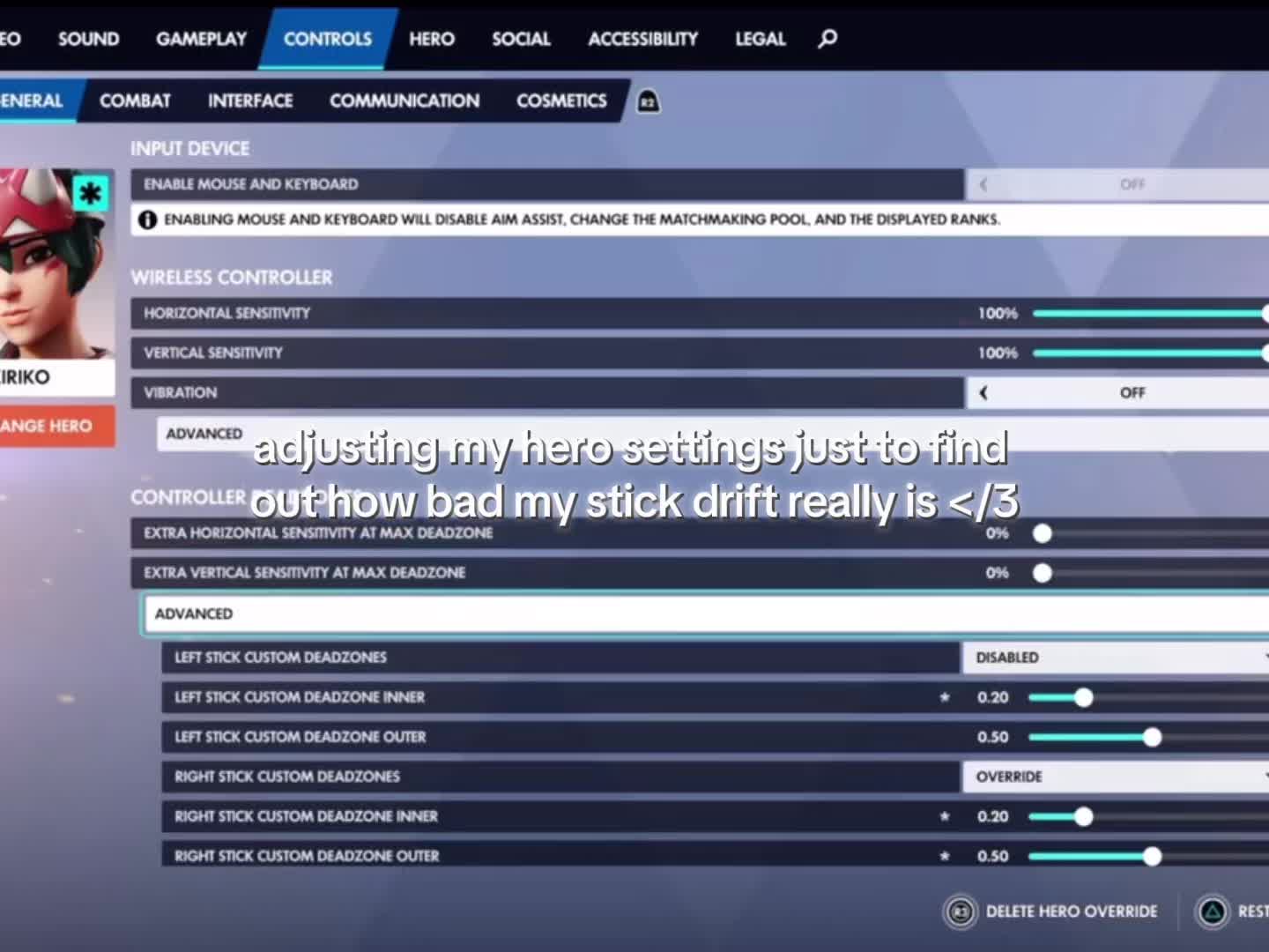
Task: Expand Advanced under Wireless Controller
Action: 712,434
